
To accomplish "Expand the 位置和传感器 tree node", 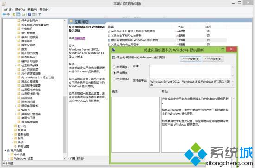I will 16,65.
